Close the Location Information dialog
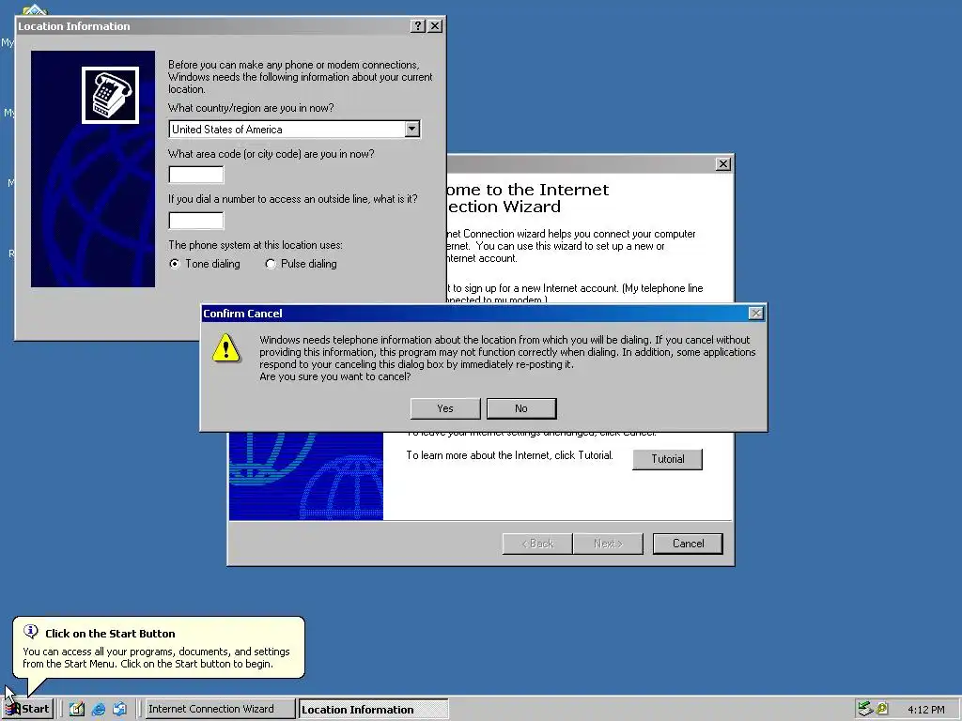Viewport: 962px width, 721px height. (434, 25)
